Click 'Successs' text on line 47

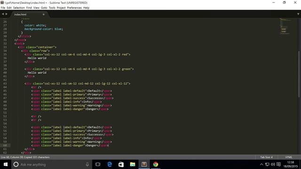95,98
